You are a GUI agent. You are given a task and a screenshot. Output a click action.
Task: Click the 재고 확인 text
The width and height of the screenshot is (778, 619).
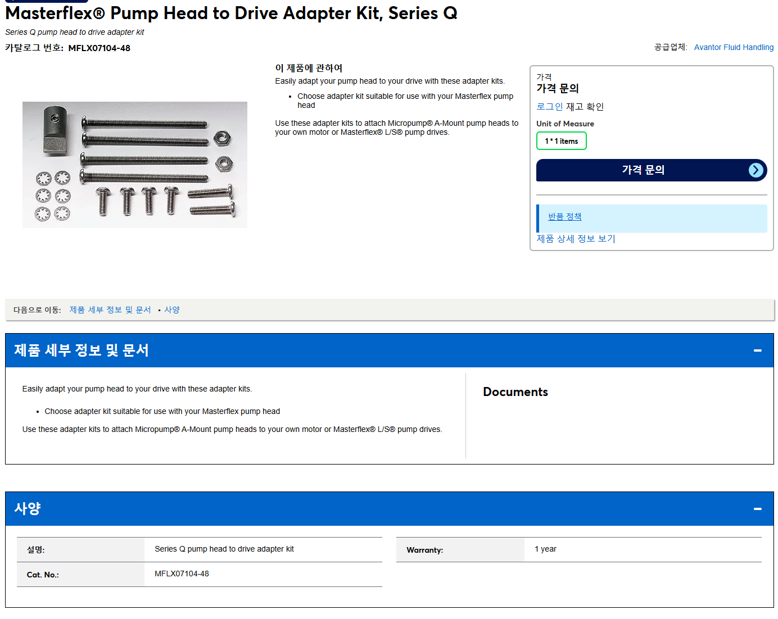tap(585, 107)
